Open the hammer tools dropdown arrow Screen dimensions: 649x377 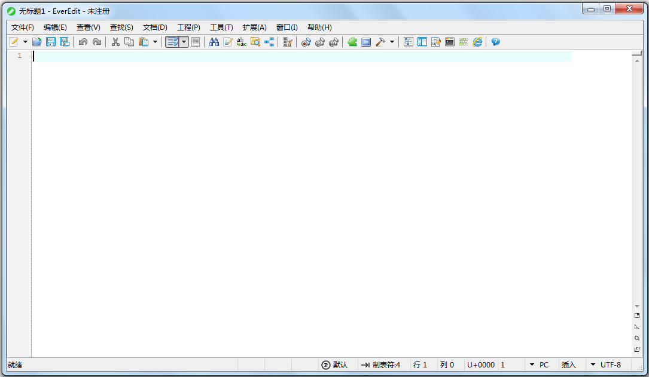[392, 42]
